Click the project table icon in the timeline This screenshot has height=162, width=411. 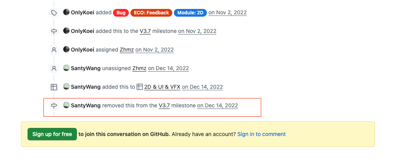tap(54, 87)
